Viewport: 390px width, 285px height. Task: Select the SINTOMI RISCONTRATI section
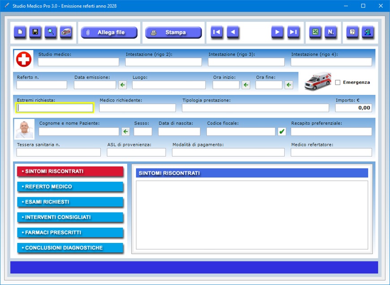[70, 171]
